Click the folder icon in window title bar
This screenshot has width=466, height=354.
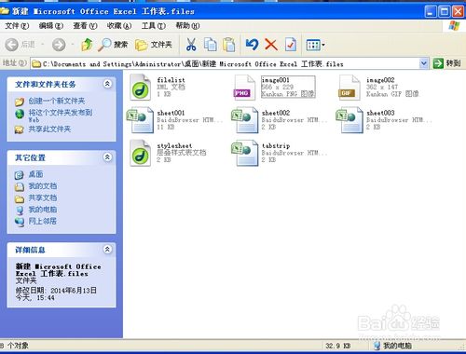pos(5,11)
